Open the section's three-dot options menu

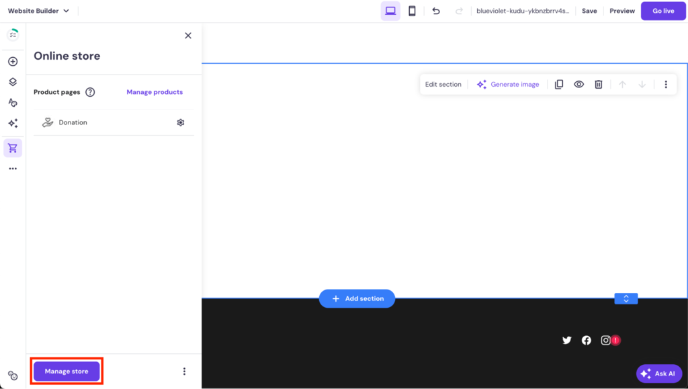666,84
